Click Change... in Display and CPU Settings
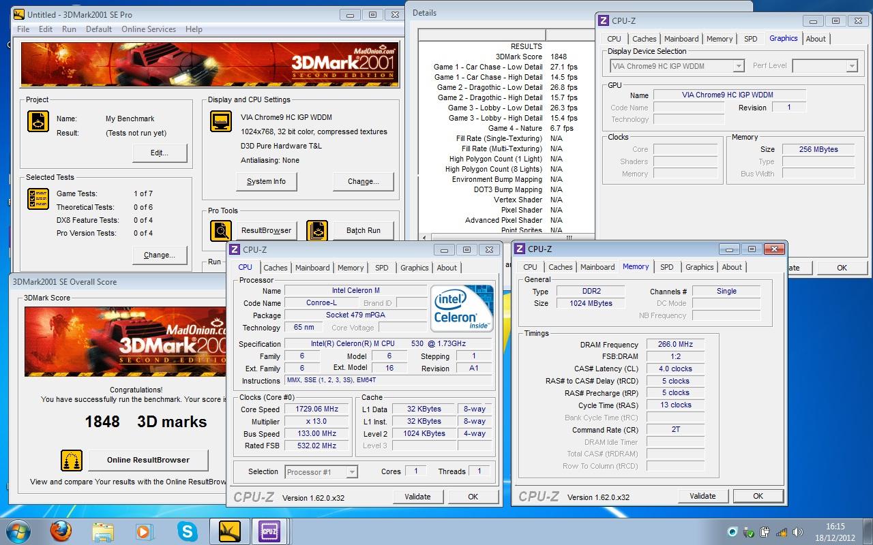The height and width of the screenshot is (545, 873). click(x=364, y=181)
